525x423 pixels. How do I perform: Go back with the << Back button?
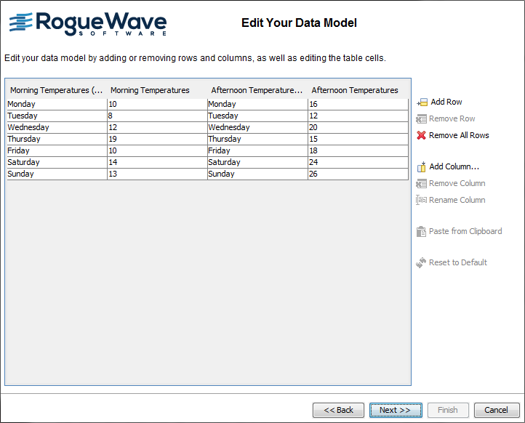(338, 410)
